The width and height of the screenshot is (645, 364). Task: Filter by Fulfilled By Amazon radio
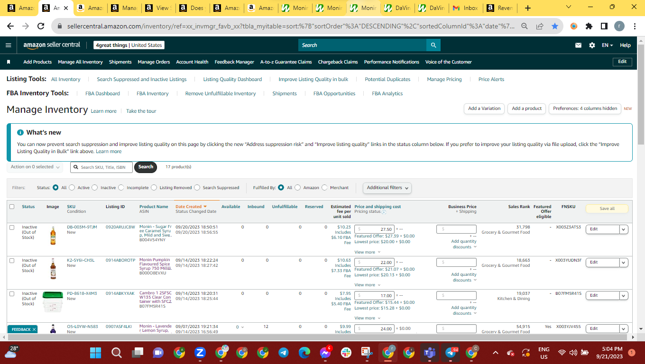(x=297, y=188)
